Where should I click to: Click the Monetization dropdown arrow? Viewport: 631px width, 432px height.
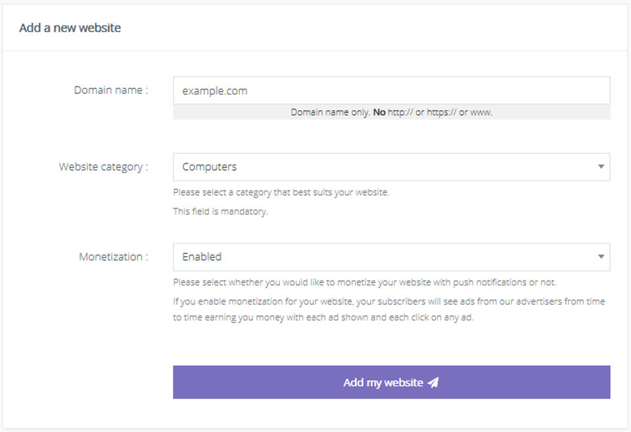(601, 257)
